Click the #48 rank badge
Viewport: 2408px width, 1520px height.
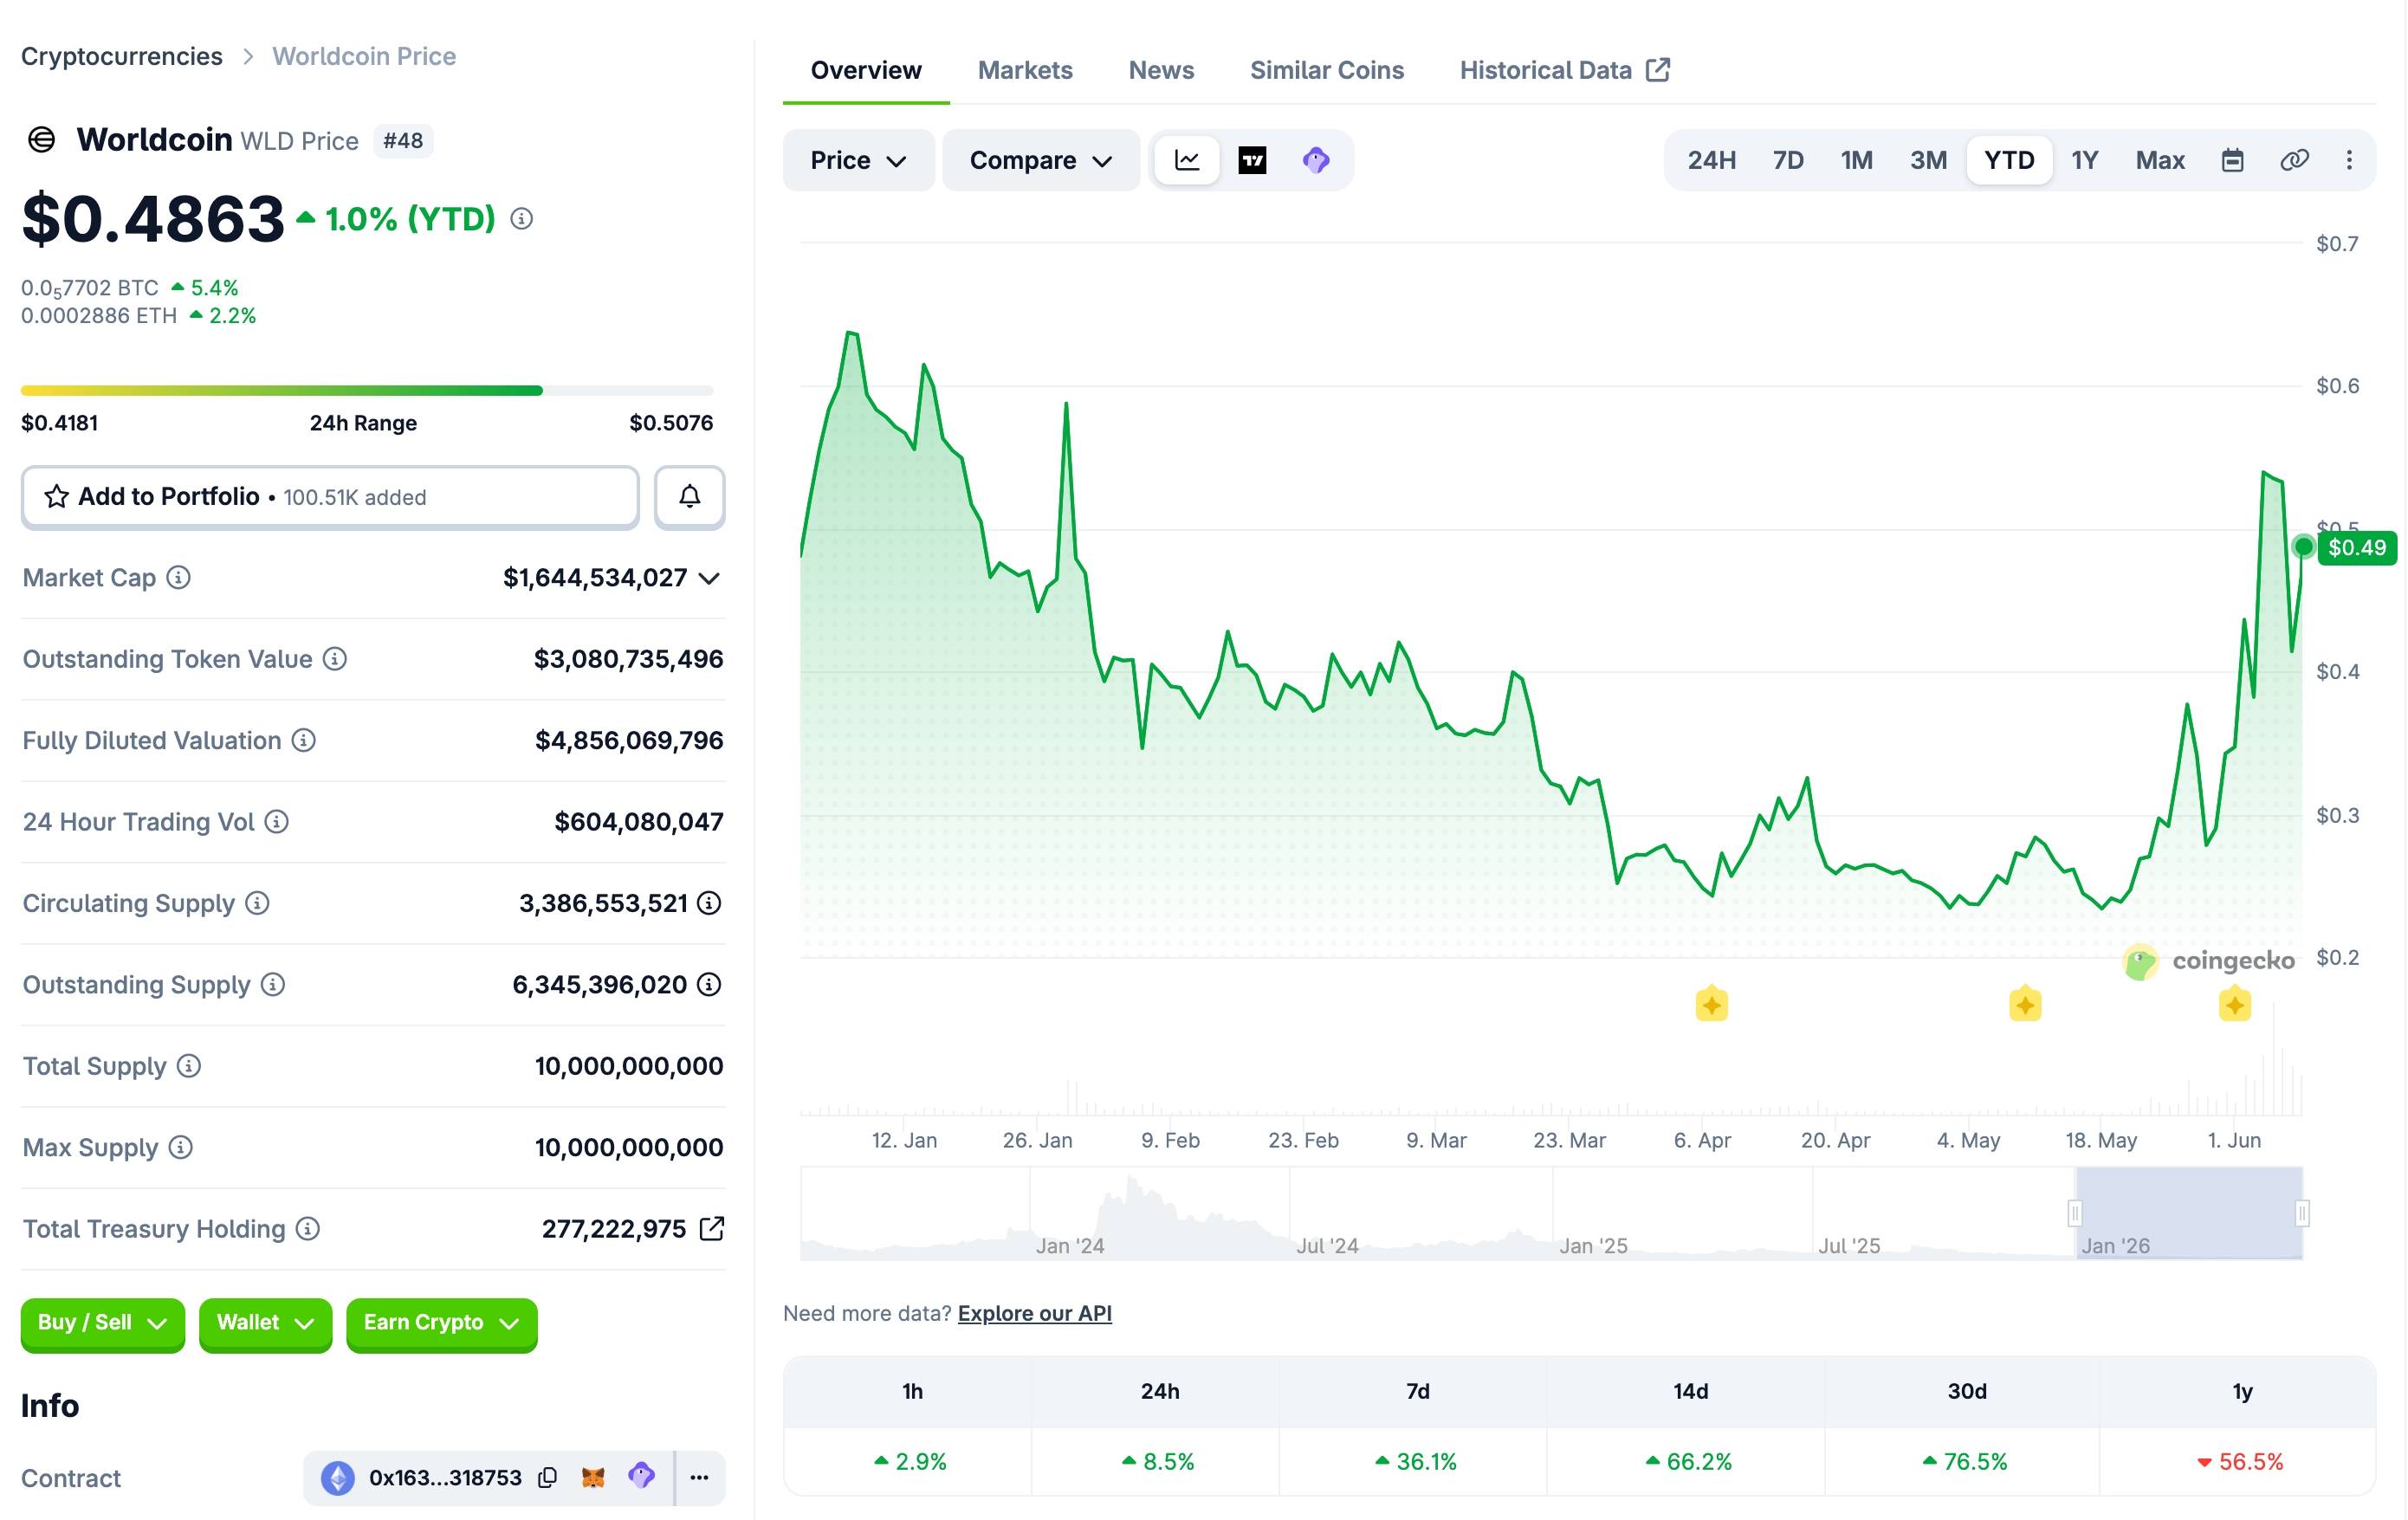pyautogui.click(x=403, y=141)
